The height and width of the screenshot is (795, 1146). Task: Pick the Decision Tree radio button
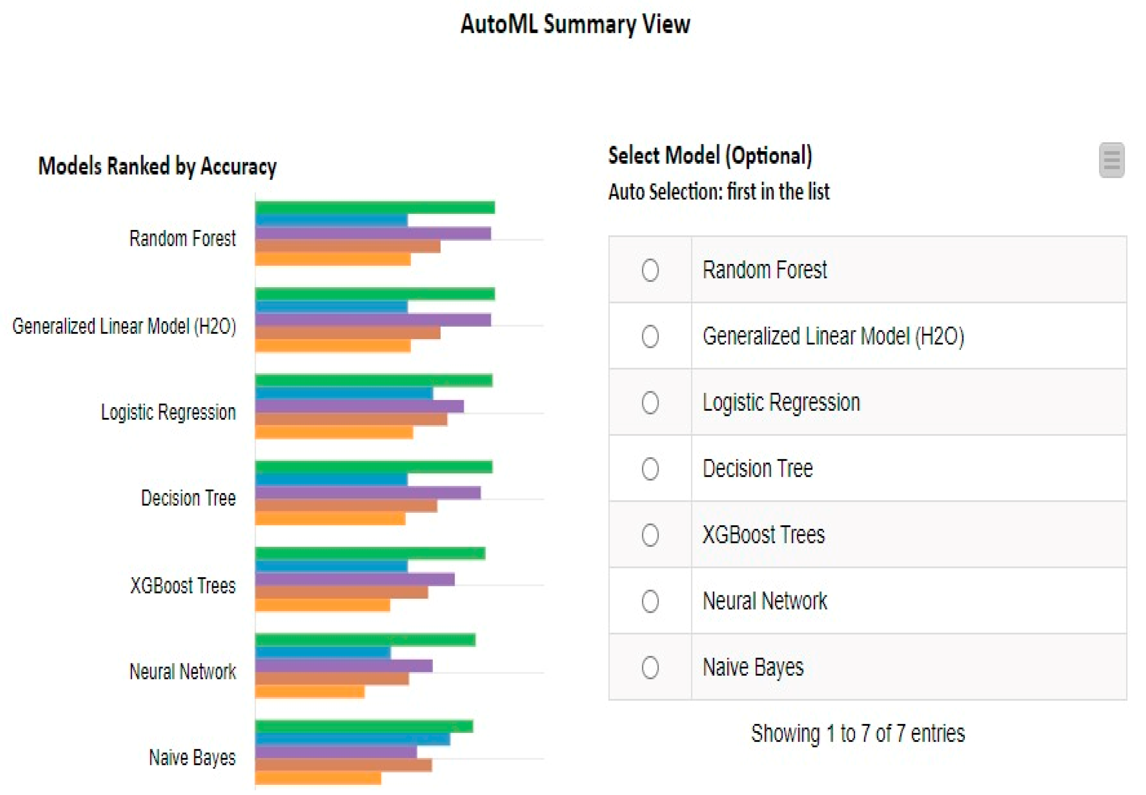coord(650,469)
